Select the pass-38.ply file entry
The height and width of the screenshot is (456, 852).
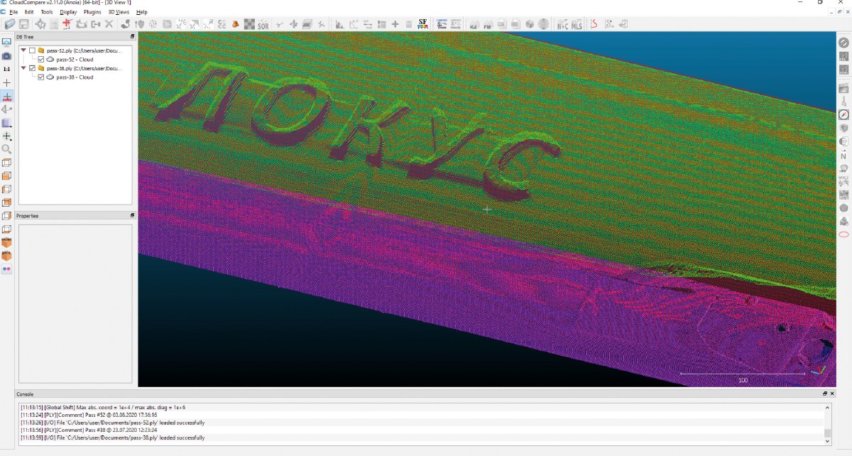pos(84,68)
